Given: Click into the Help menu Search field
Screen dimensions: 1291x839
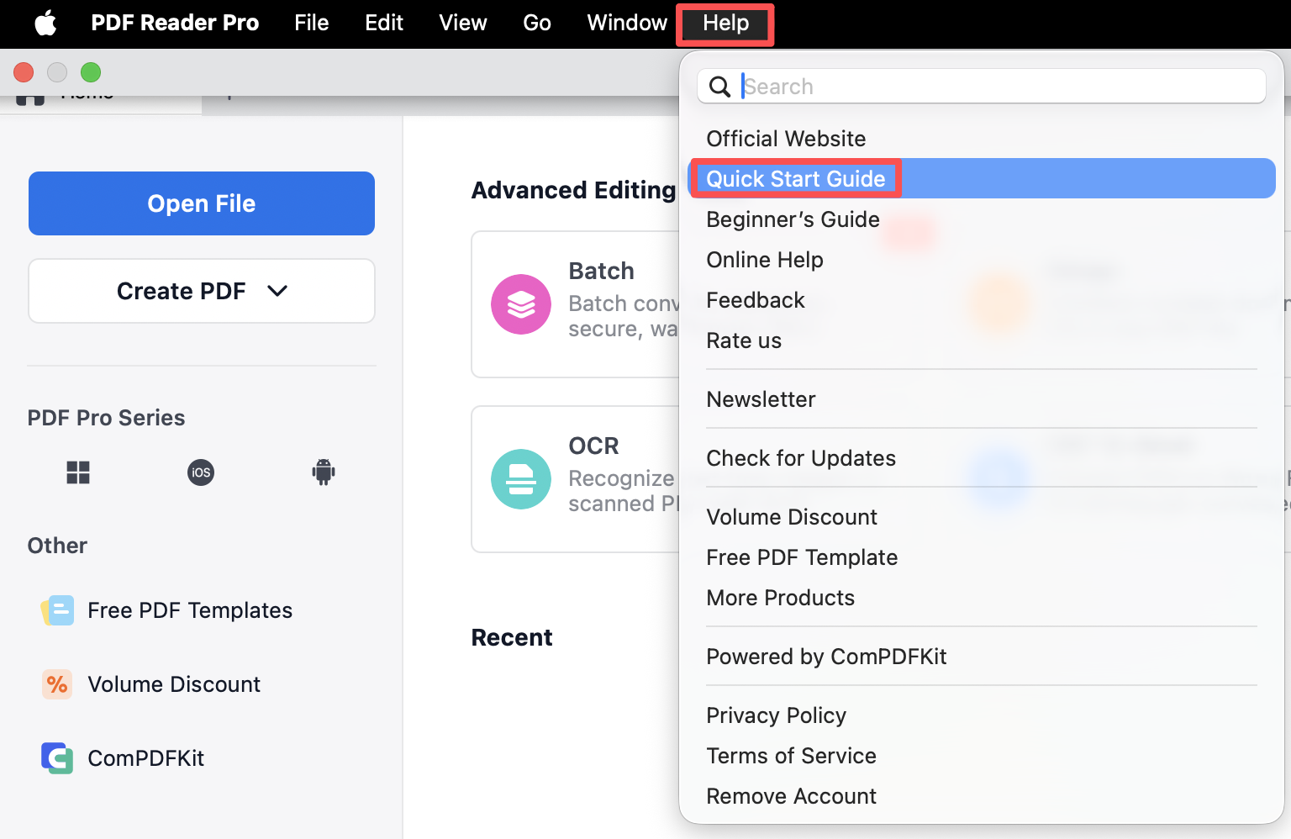Looking at the screenshot, I should point(1000,87).
